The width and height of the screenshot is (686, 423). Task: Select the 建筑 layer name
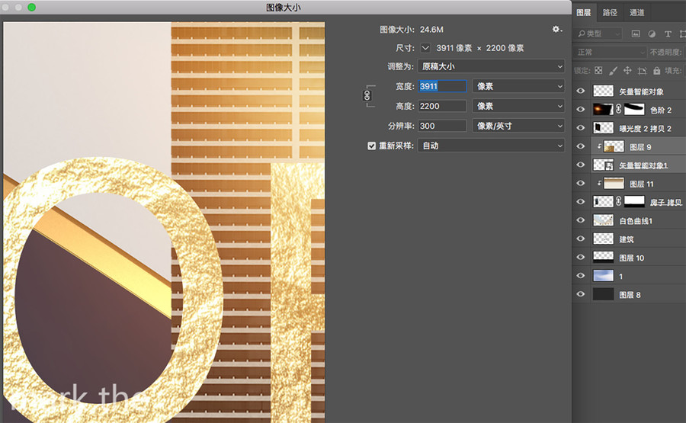[x=626, y=239]
